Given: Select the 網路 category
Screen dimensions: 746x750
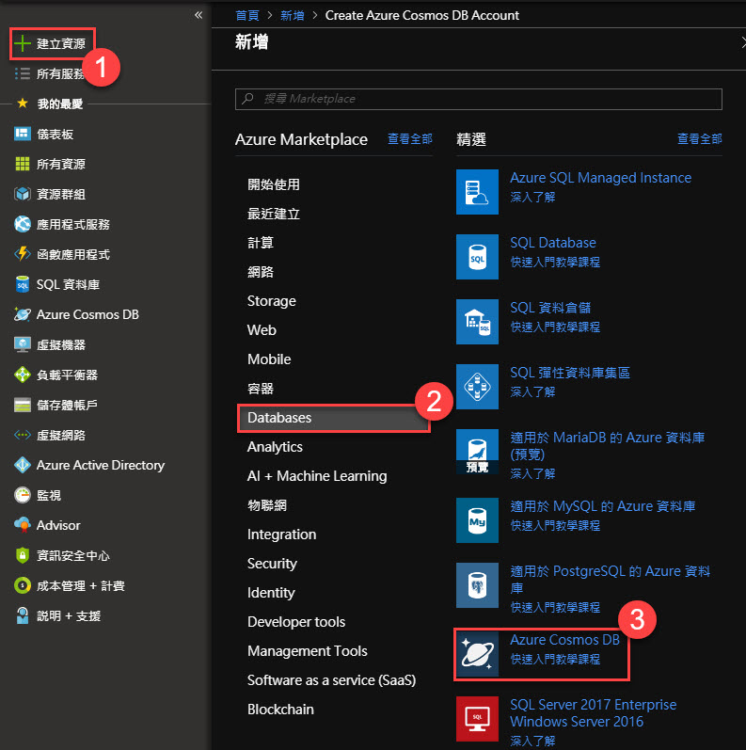Looking at the screenshot, I should click(x=261, y=272).
